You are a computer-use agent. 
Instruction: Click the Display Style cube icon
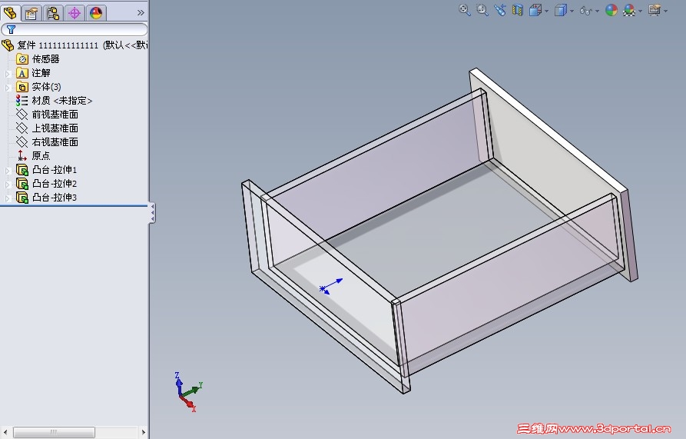[x=561, y=10]
